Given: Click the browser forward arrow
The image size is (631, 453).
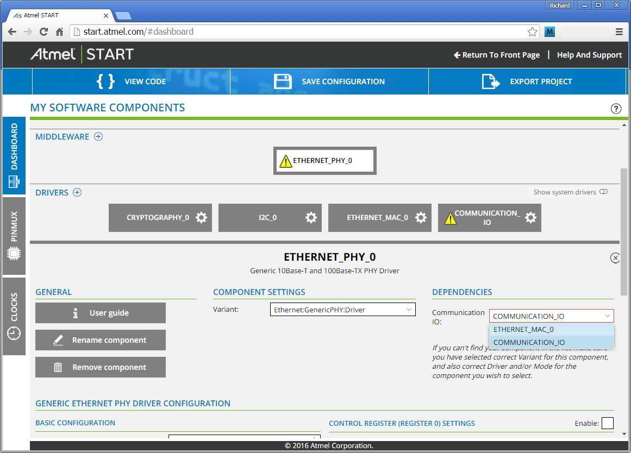Looking at the screenshot, I should coord(28,32).
